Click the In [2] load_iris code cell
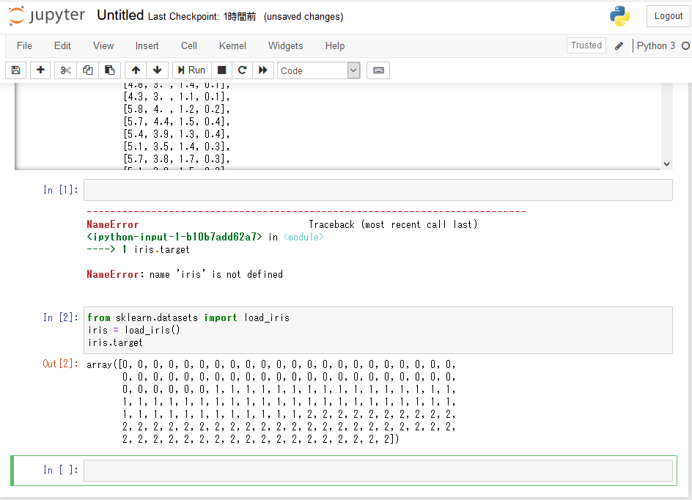 tap(378, 330)
